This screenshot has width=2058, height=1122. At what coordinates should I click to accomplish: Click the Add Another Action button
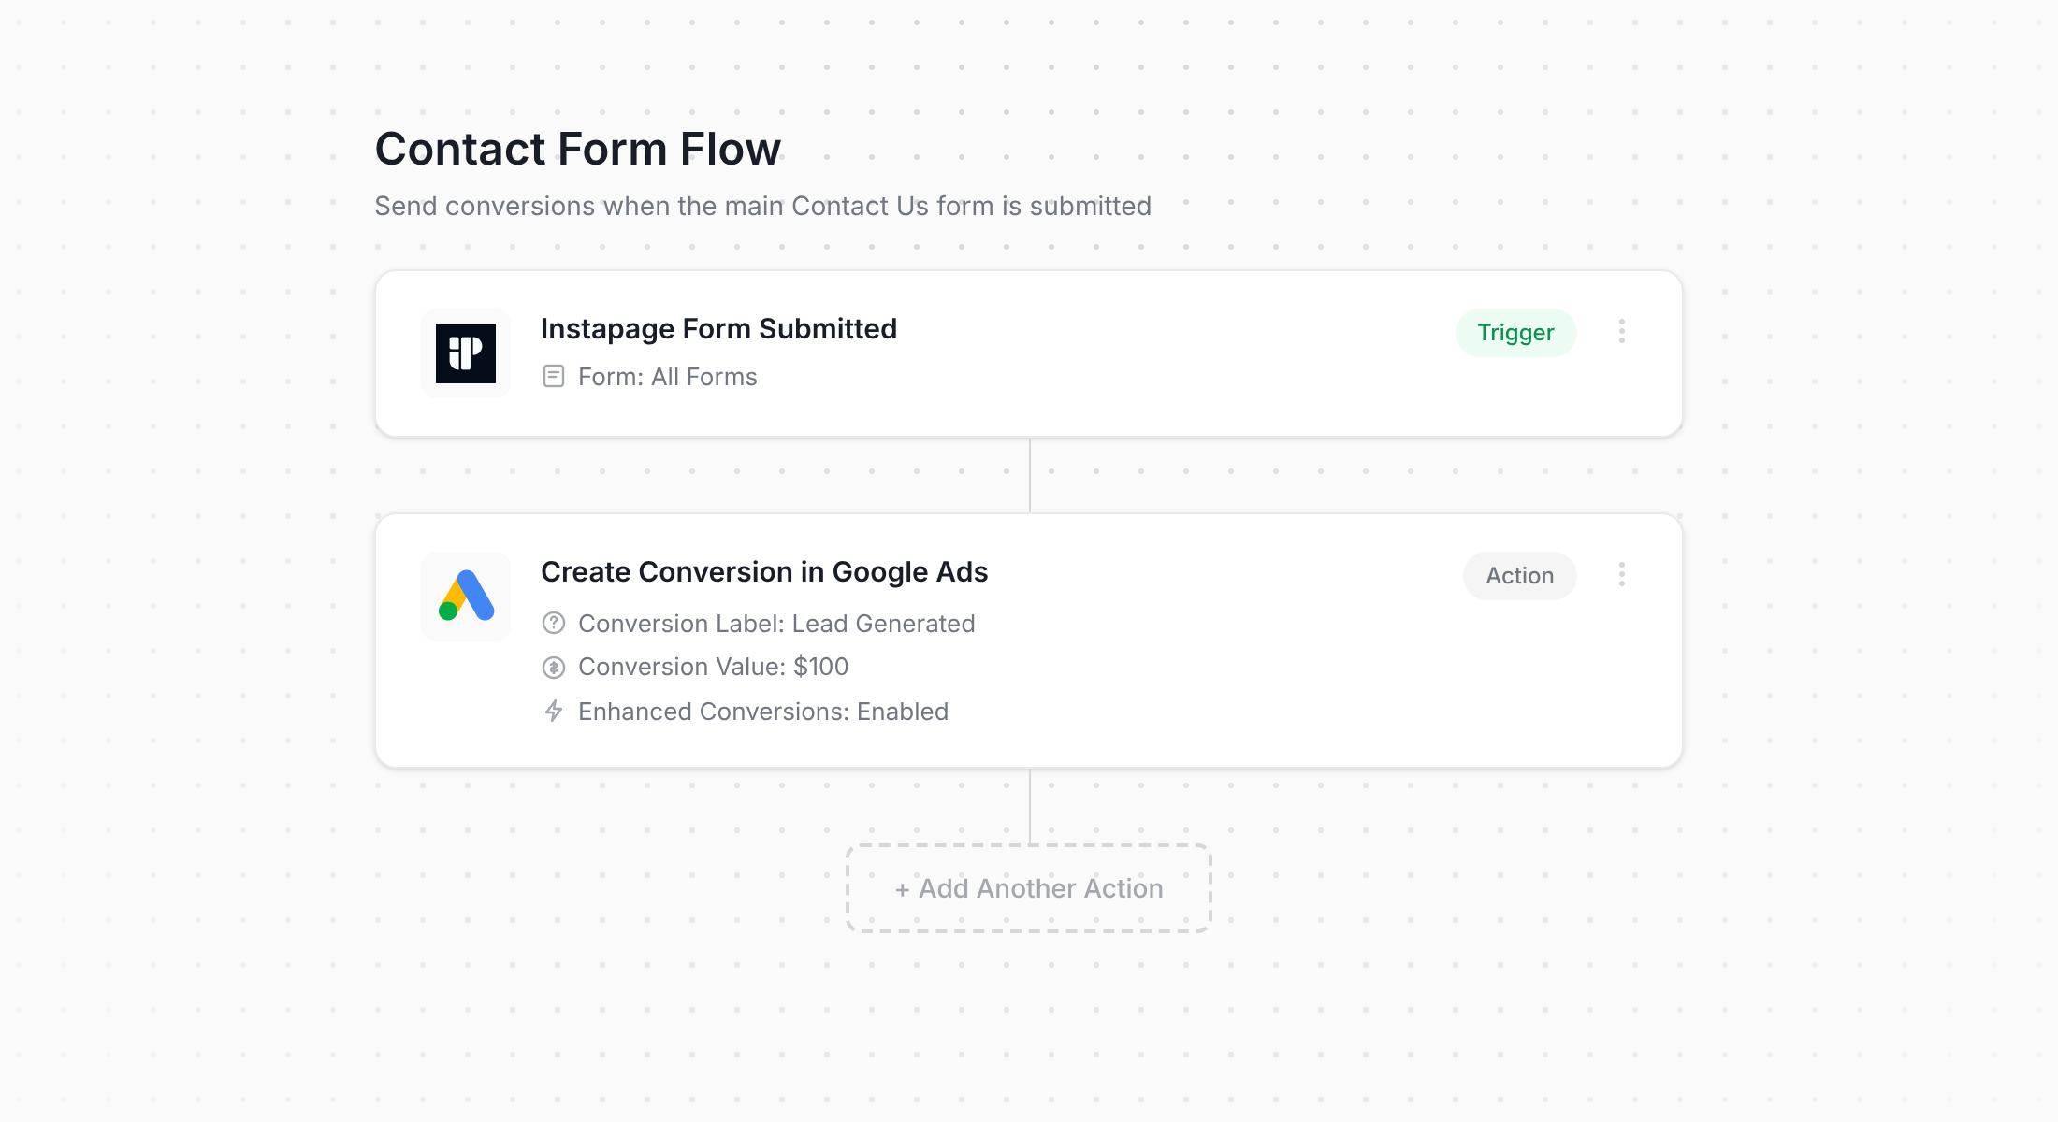1029,888
